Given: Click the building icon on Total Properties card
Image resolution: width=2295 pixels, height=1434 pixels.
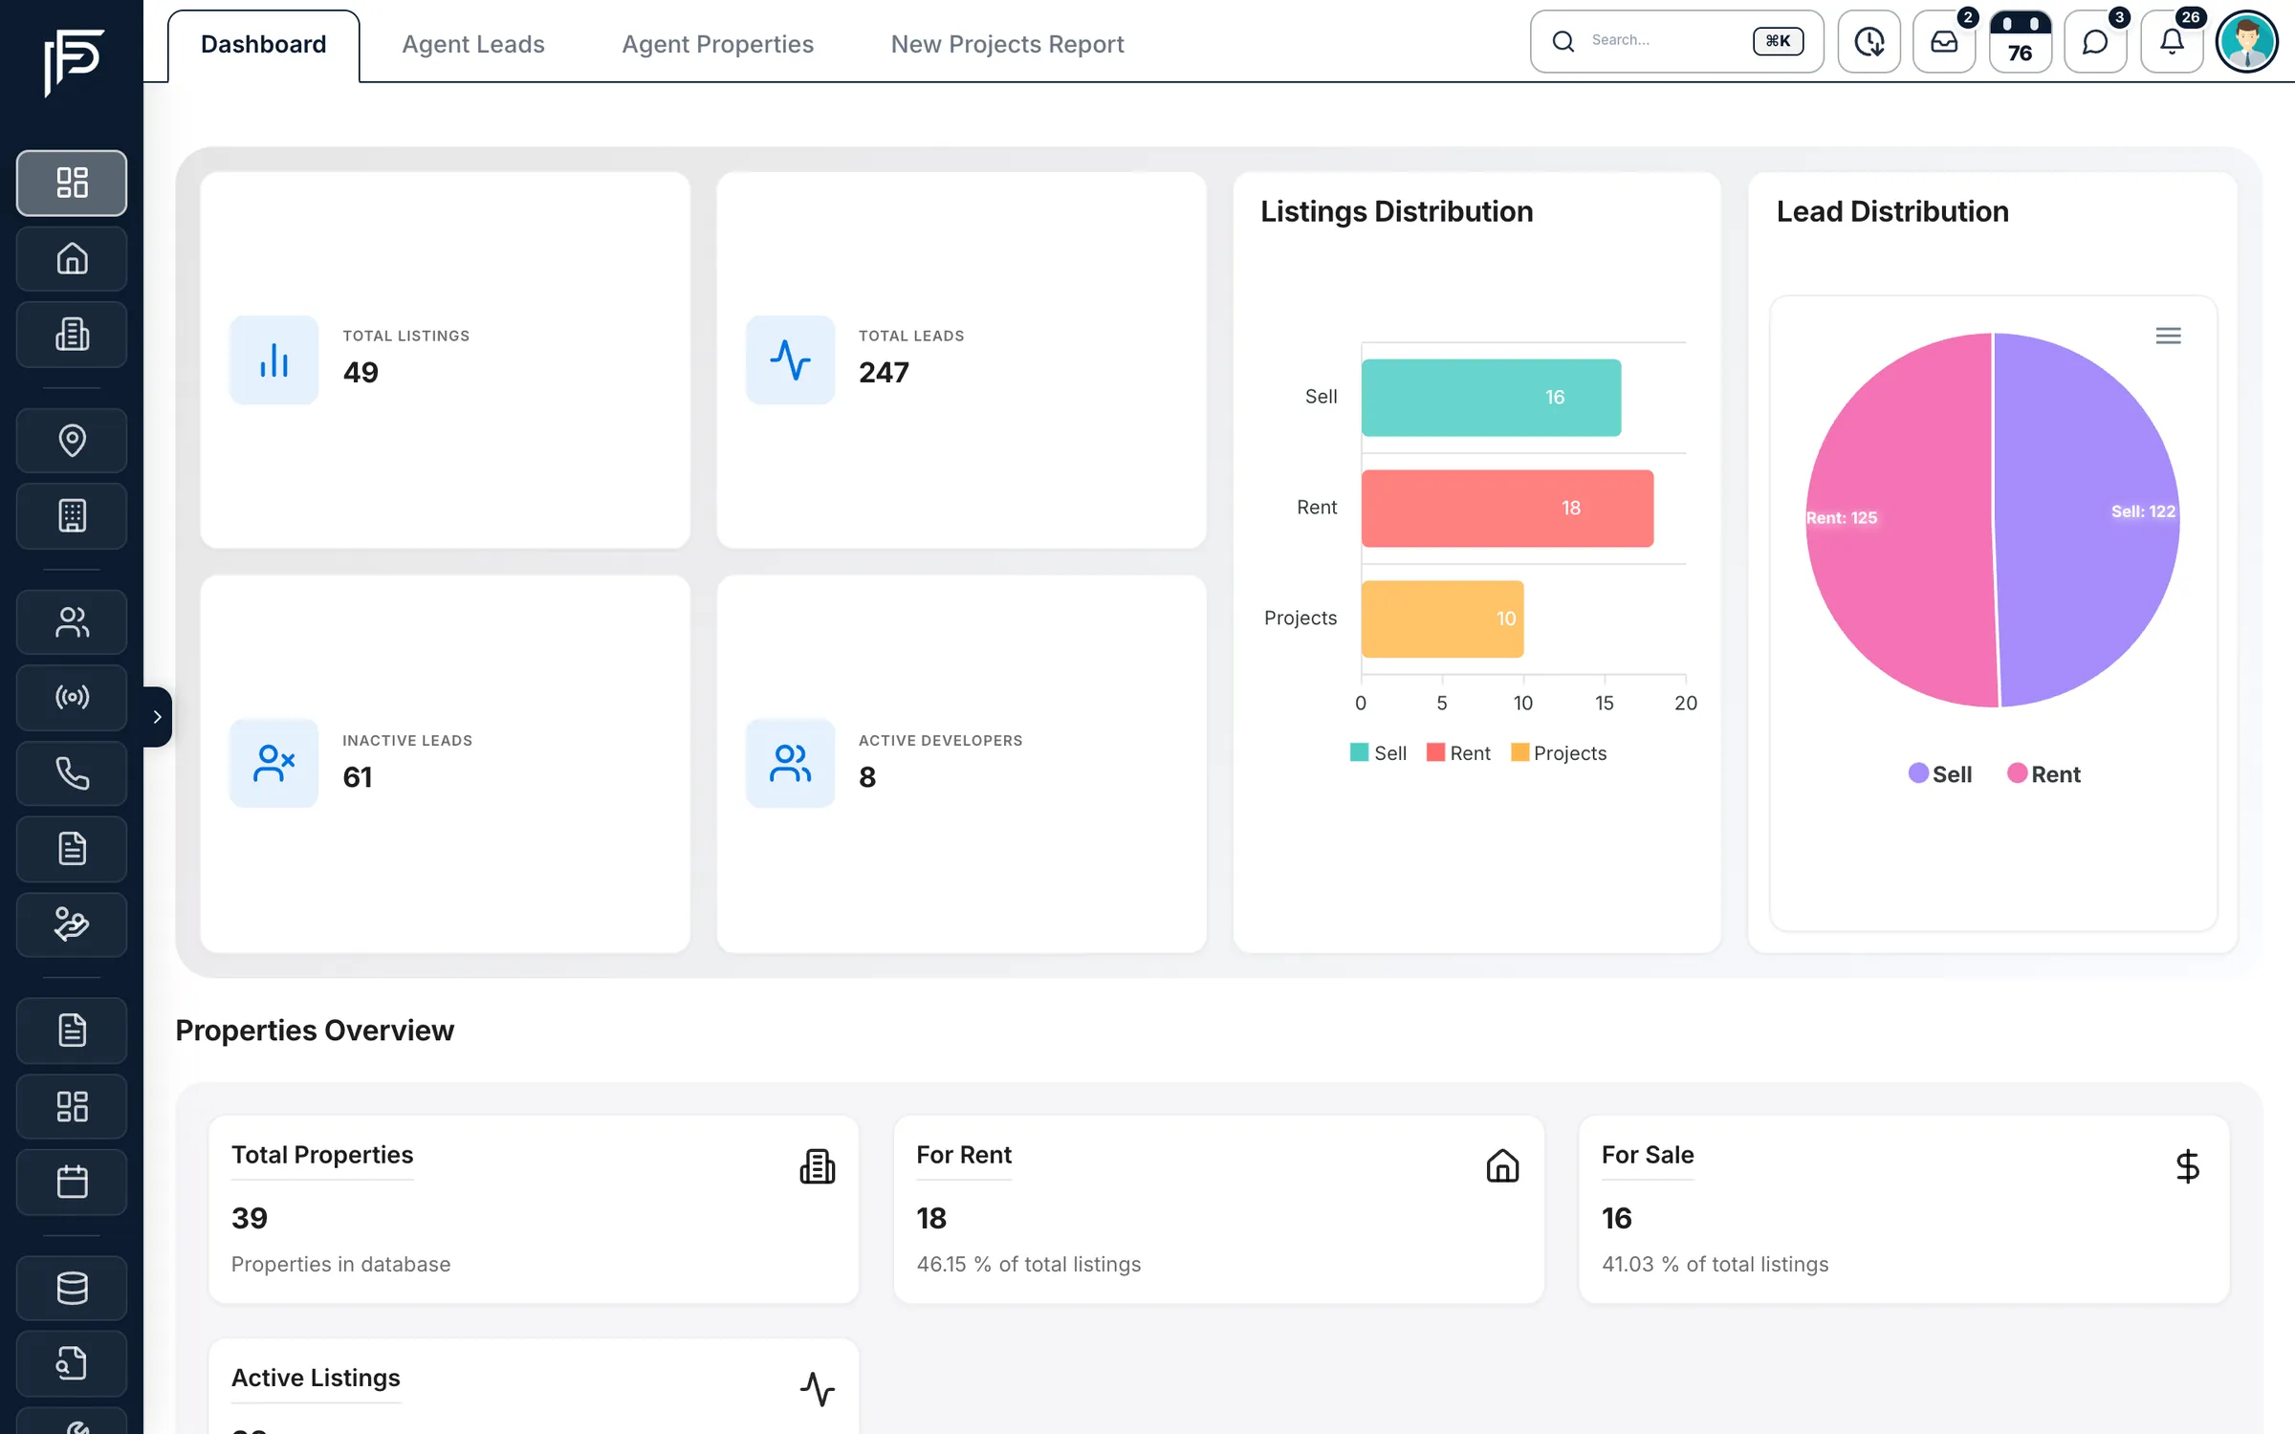Looking at the screenshot, I should click(817, 1166).
